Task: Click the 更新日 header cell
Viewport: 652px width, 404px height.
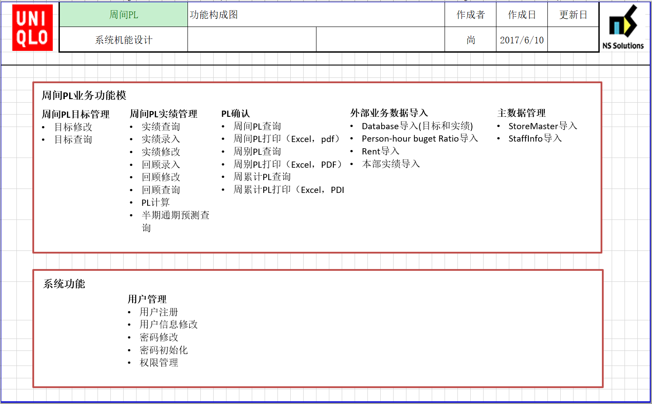Action: coord(573,15)
